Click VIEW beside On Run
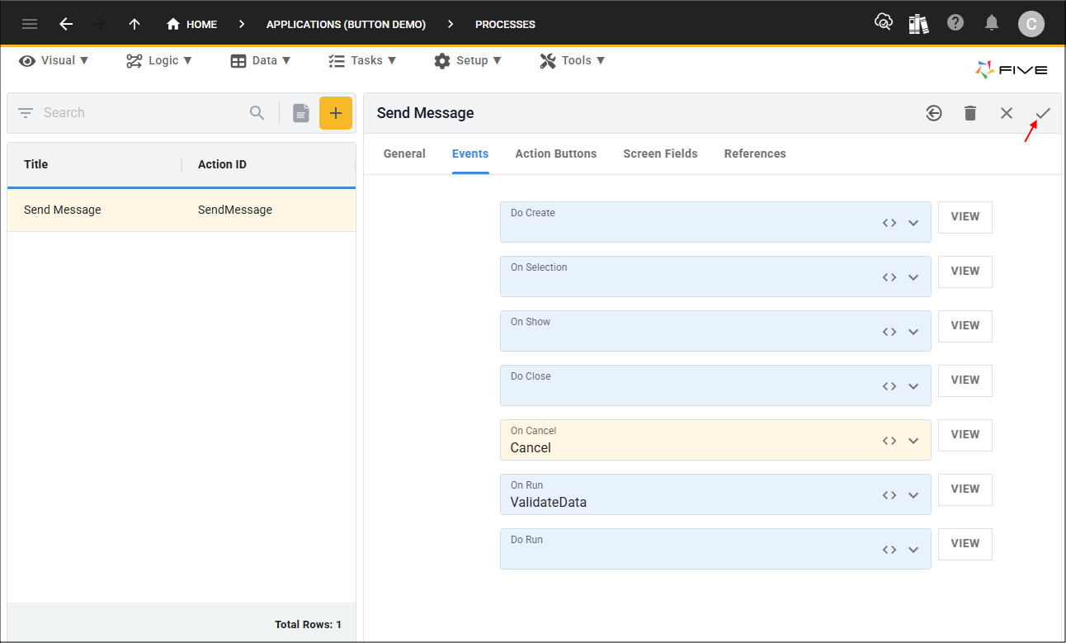Image resolution: width=1066 pixels, height=643 pixels. (965, 489)
